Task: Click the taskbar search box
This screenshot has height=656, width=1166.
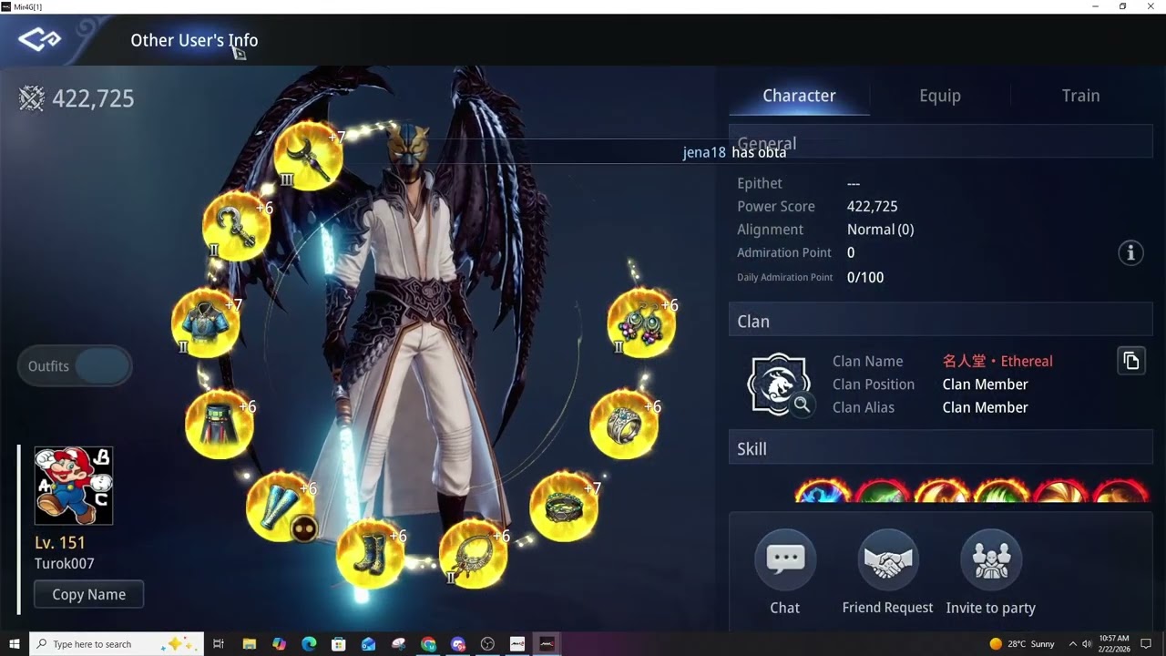Action: pos(115,644)
